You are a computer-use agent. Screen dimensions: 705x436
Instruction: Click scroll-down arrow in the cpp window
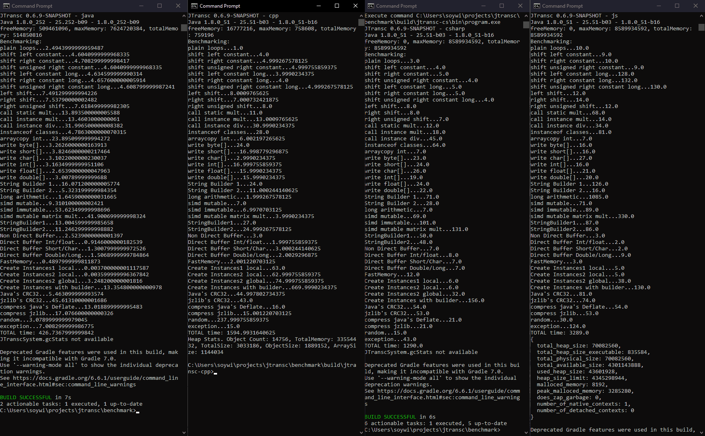[361, 432]
